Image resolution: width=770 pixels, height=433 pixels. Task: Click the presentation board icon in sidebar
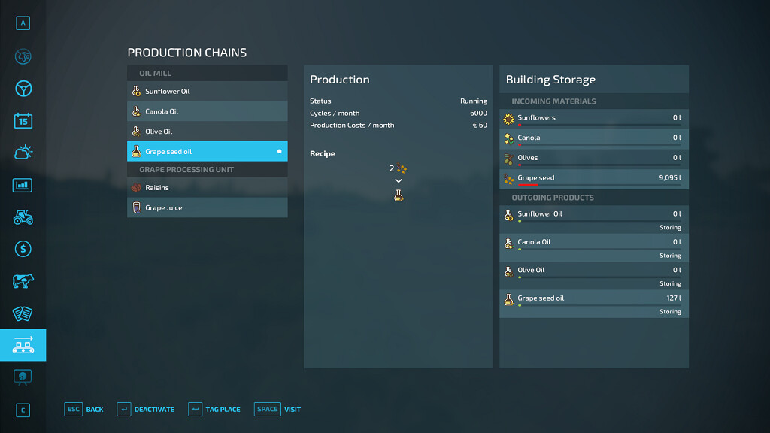(23, 377)
